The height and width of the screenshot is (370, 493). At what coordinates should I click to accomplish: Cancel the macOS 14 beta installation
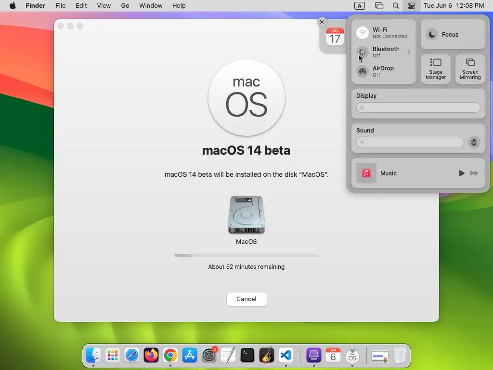[246, 299]
